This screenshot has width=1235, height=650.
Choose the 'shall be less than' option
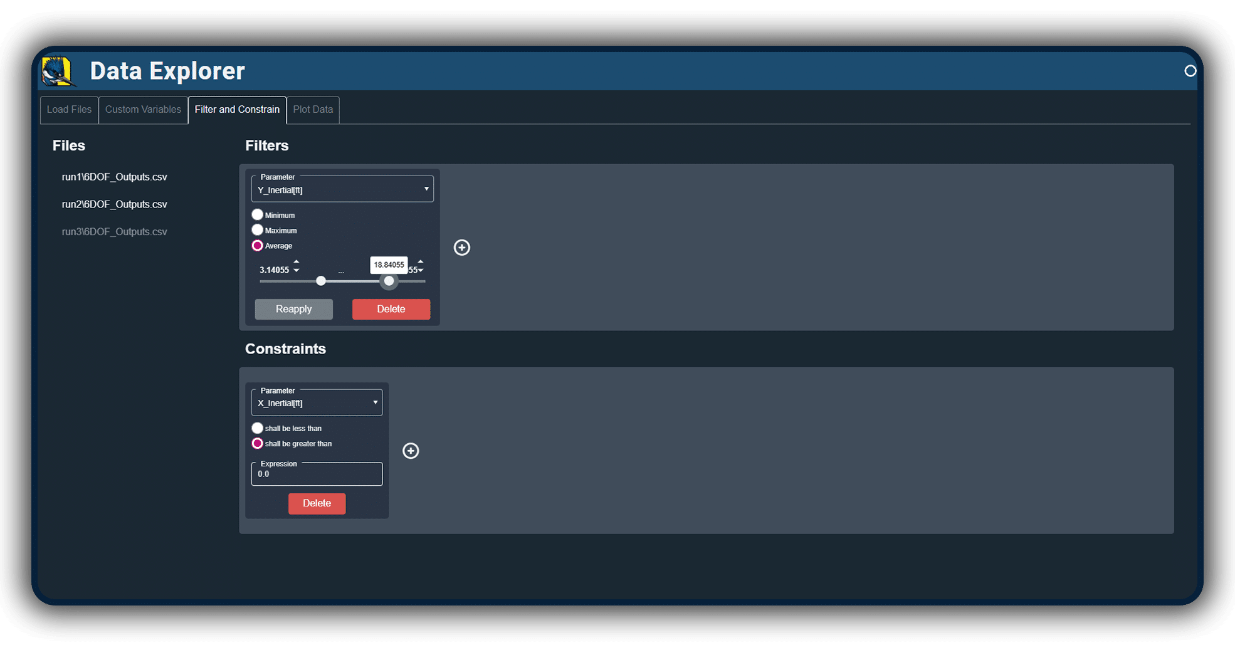tap(258, 428)
